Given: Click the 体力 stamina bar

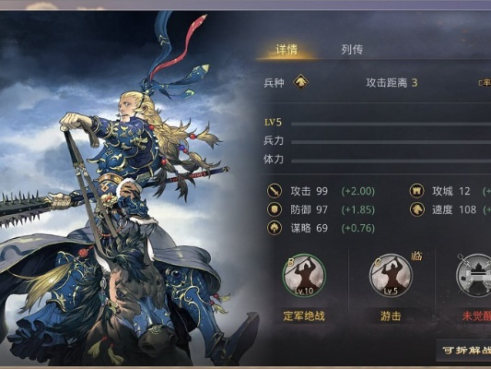Looking at the screenshot, I should click(x=391, y=161).
